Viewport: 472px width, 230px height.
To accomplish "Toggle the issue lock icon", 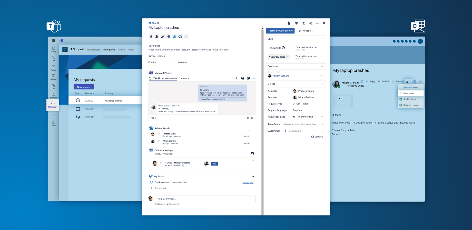I will tap(289, 23).
